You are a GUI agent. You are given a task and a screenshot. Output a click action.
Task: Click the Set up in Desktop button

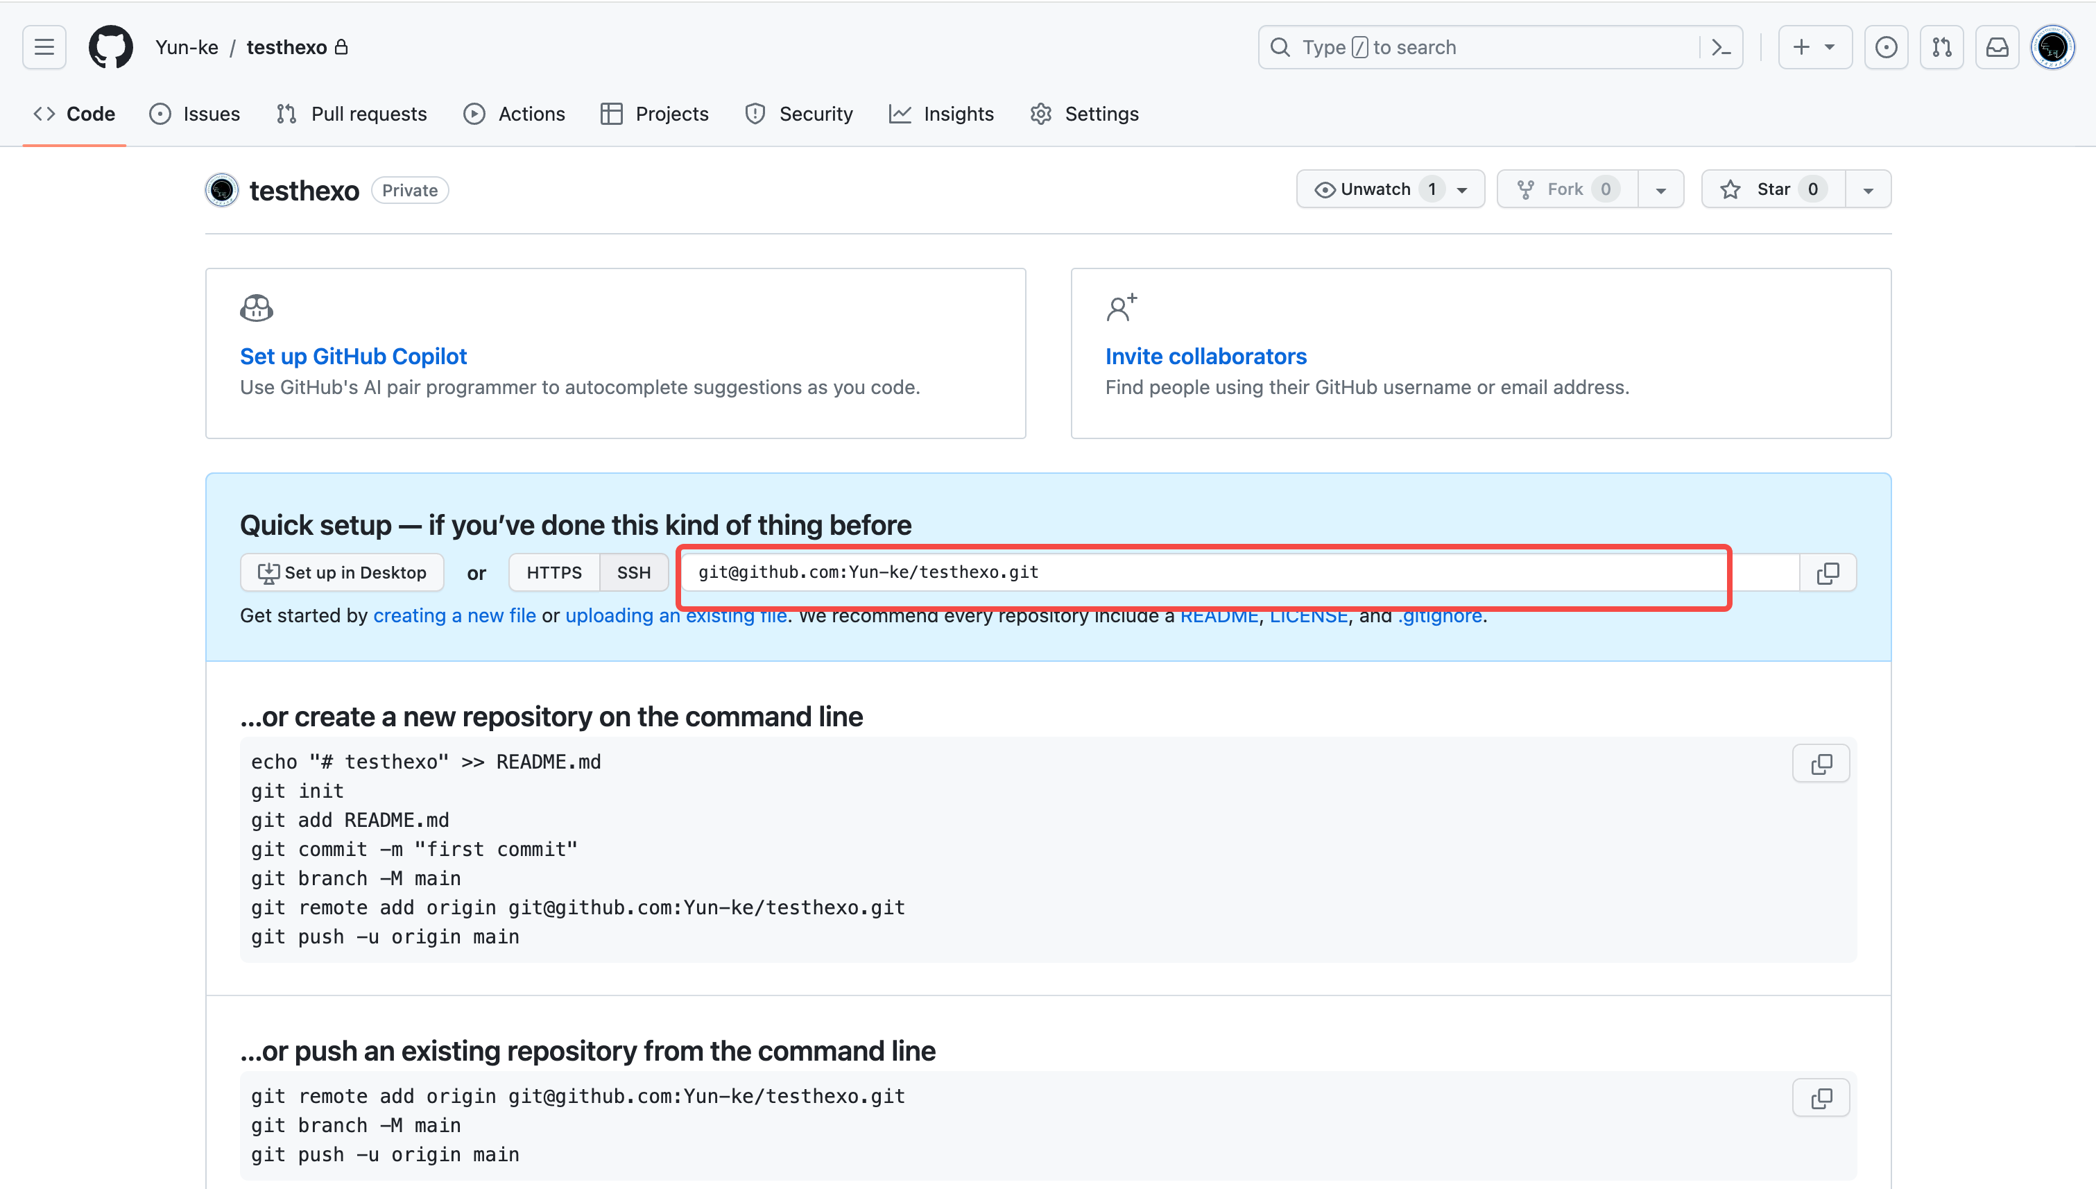342,572
